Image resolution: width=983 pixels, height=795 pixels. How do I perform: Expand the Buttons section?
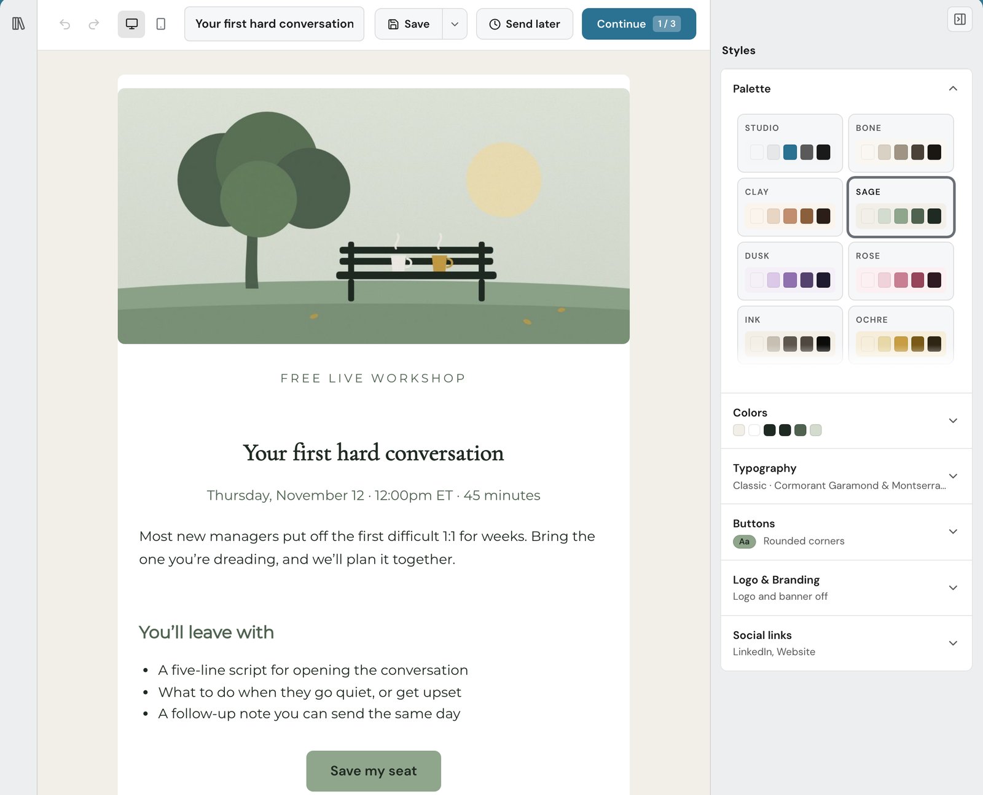pyautogui.click(x=846, y=532)
